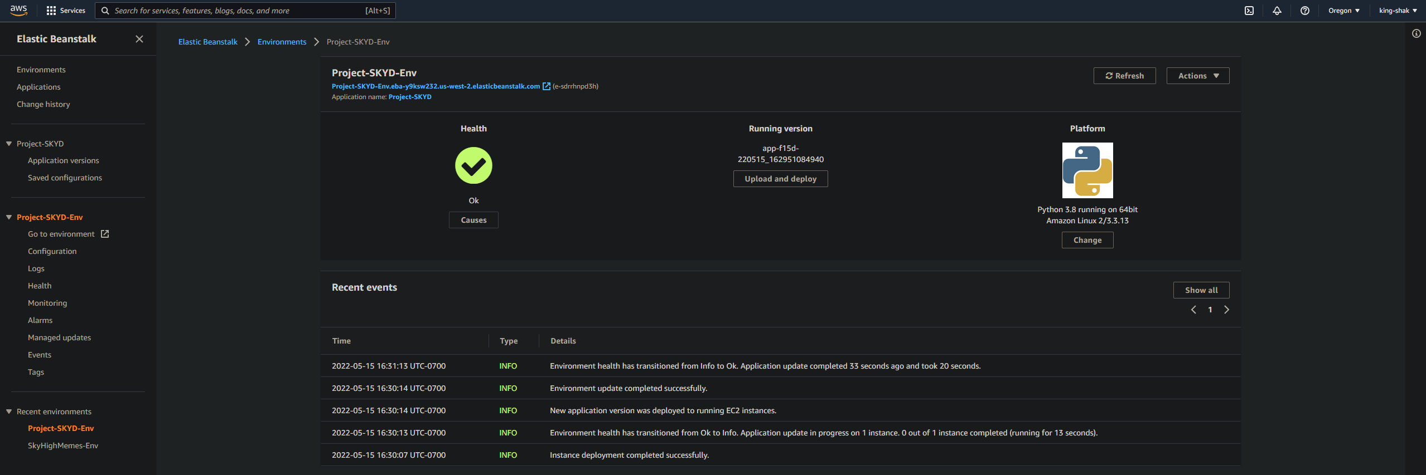Screen dimensions: 1426x475
Task: Click the AWS logo home icon
Action: pyautogui.click(x=18, y=11)
